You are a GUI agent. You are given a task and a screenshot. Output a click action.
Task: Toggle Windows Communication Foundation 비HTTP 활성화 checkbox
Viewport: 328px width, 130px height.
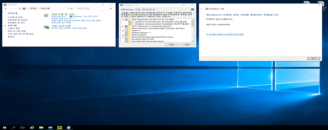point(130,24)
